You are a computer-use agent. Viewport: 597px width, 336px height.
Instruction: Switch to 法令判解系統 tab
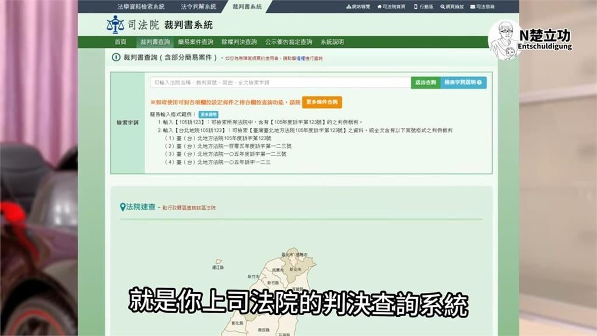tap(198, 6)
